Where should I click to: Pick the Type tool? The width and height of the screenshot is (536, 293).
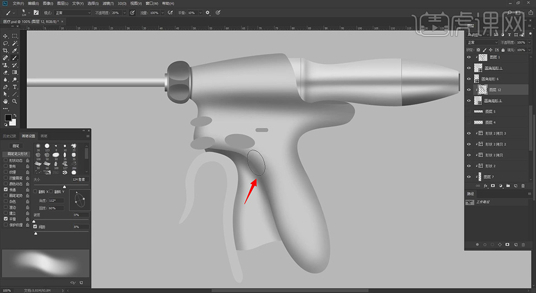tap(15, 87)
